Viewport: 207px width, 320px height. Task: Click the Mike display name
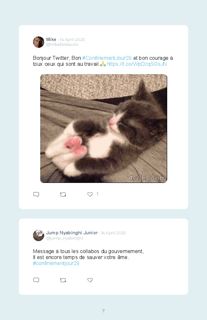[51, 39]
